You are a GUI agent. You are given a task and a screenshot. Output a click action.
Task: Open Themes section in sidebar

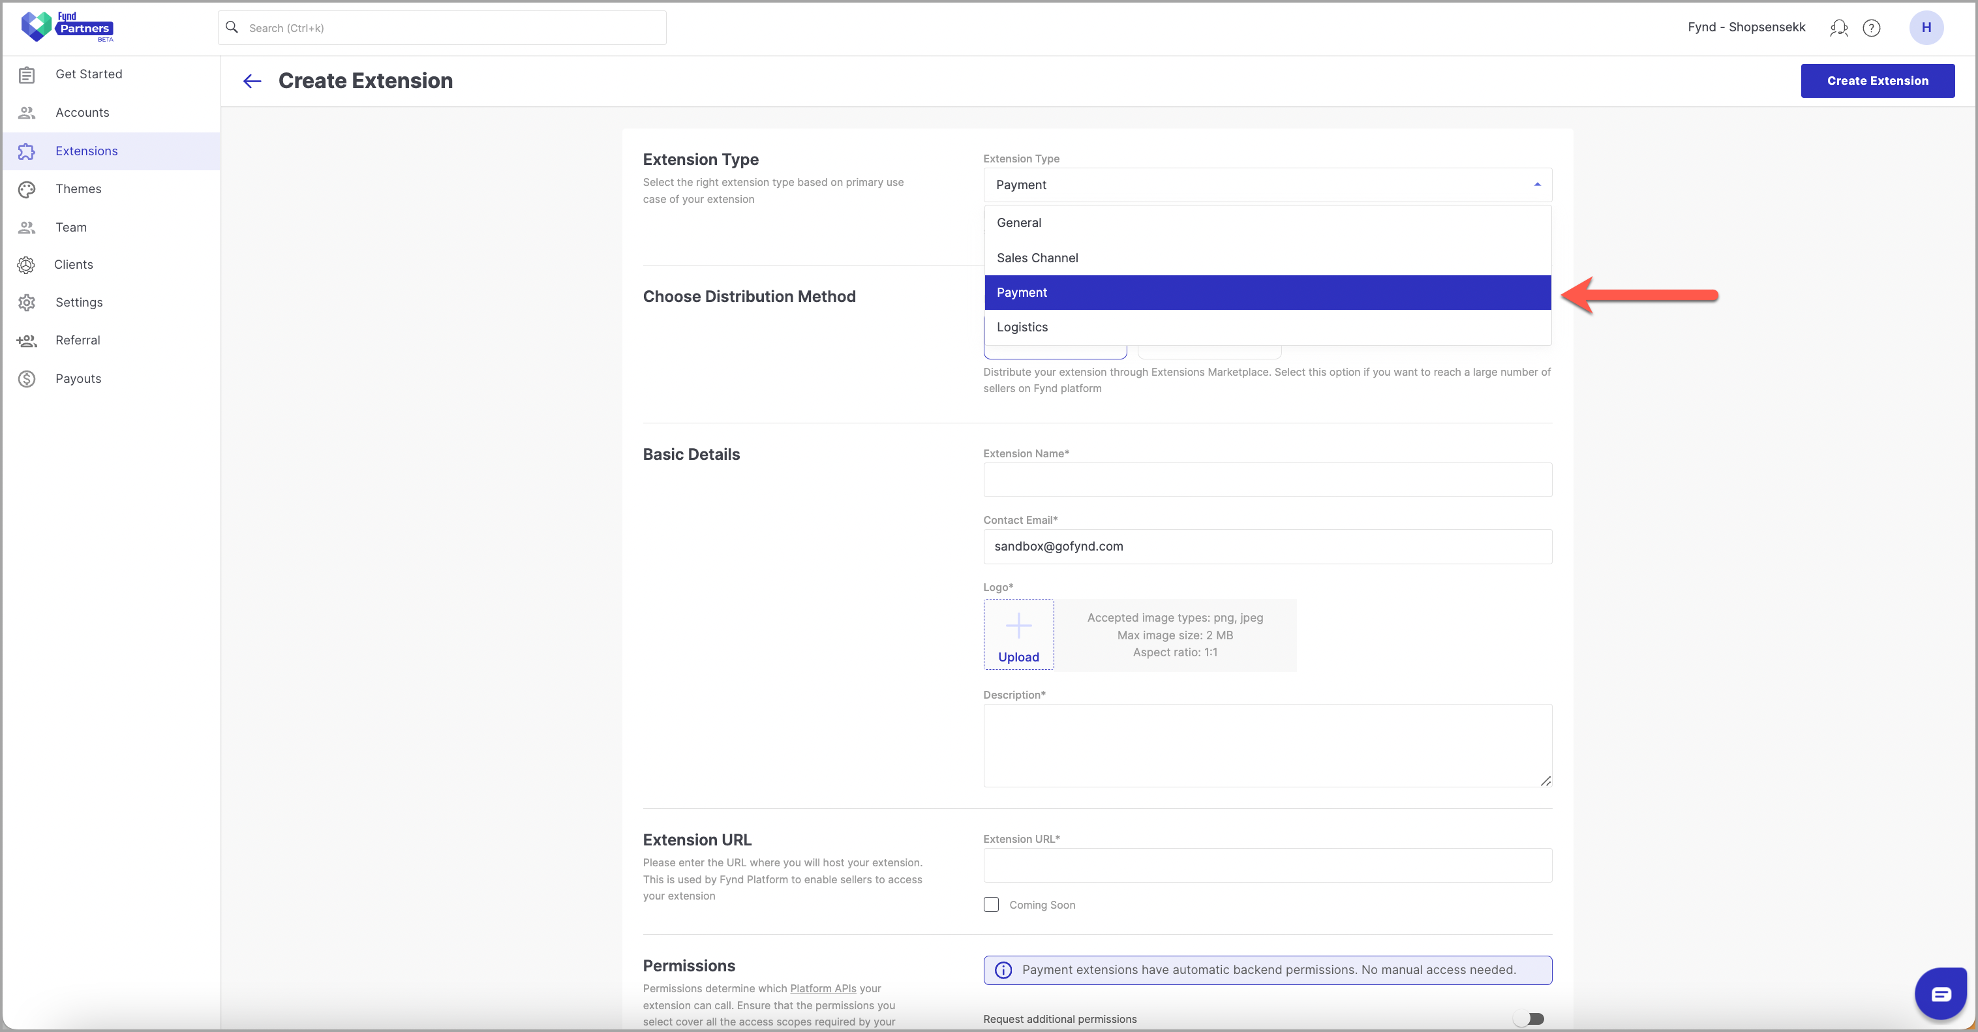tap(112, 189)
